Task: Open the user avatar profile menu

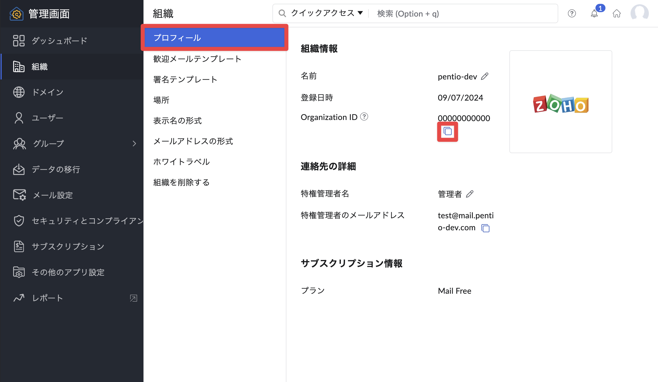Action: [640, 13]
